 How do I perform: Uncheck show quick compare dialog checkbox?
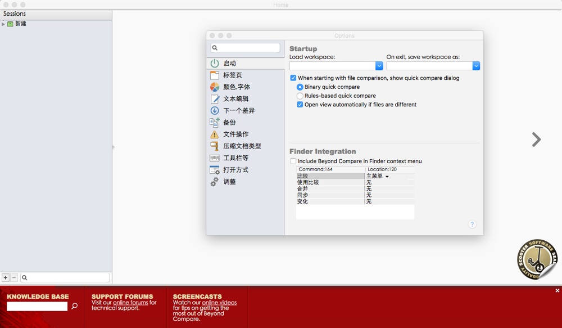[x=293, y=78]
